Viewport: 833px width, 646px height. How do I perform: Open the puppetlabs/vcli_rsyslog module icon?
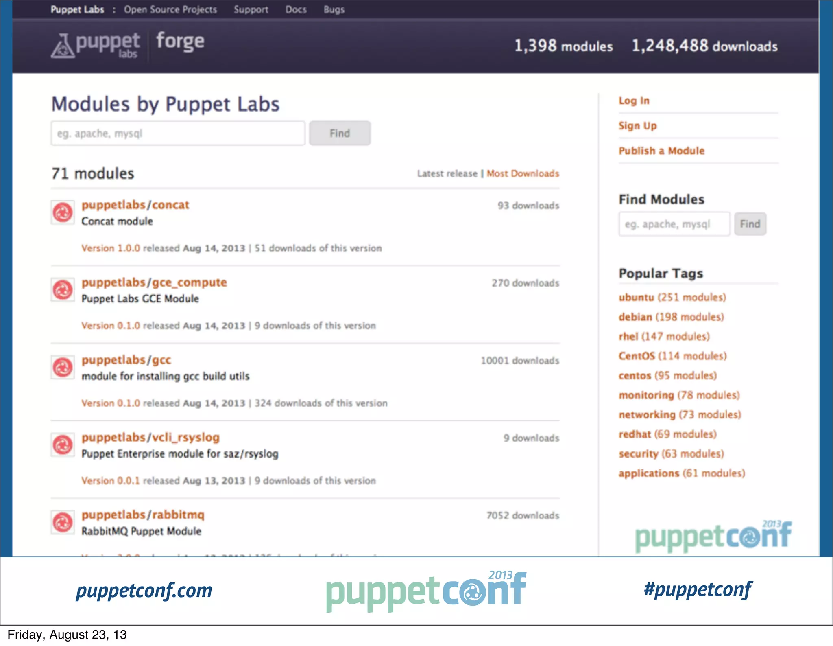63,445
